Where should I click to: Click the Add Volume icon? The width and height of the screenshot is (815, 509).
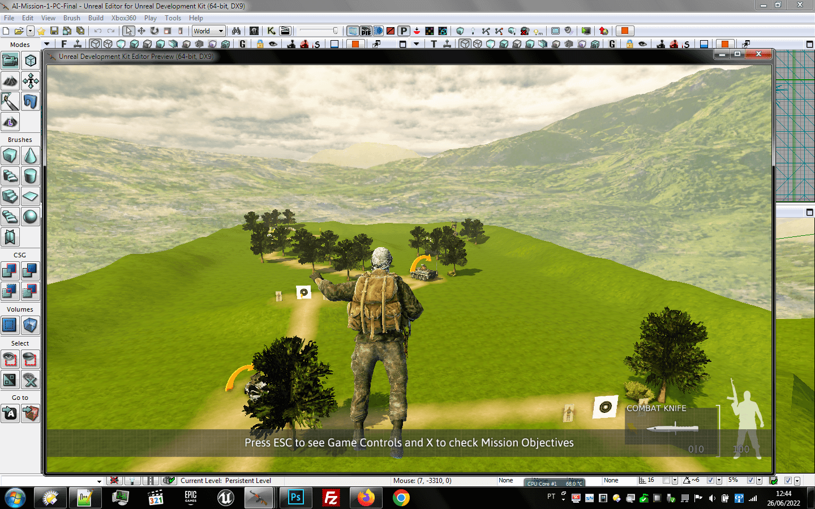(x=31, y=325)
